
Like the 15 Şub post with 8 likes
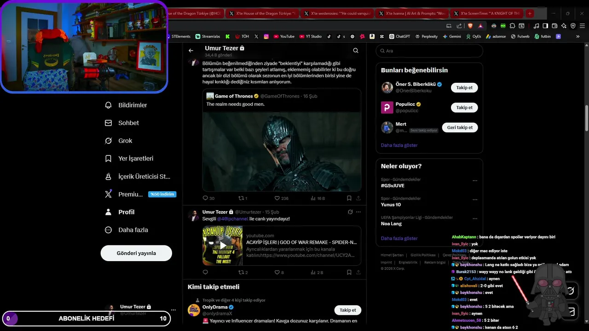pos(279,272)
